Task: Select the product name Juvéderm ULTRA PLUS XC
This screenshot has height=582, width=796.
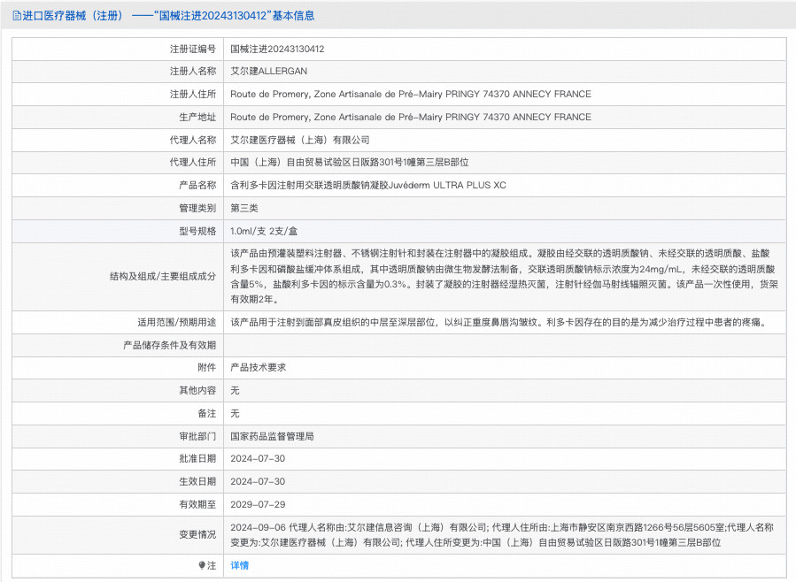Action: (x=367, y=186)
